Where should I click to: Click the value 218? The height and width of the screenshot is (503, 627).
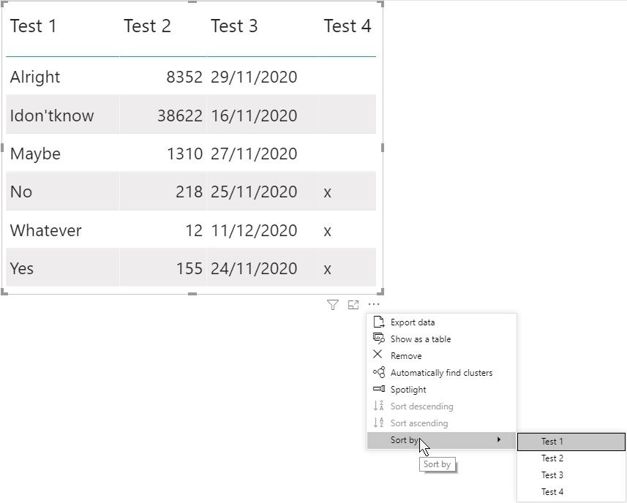[189, 192]
